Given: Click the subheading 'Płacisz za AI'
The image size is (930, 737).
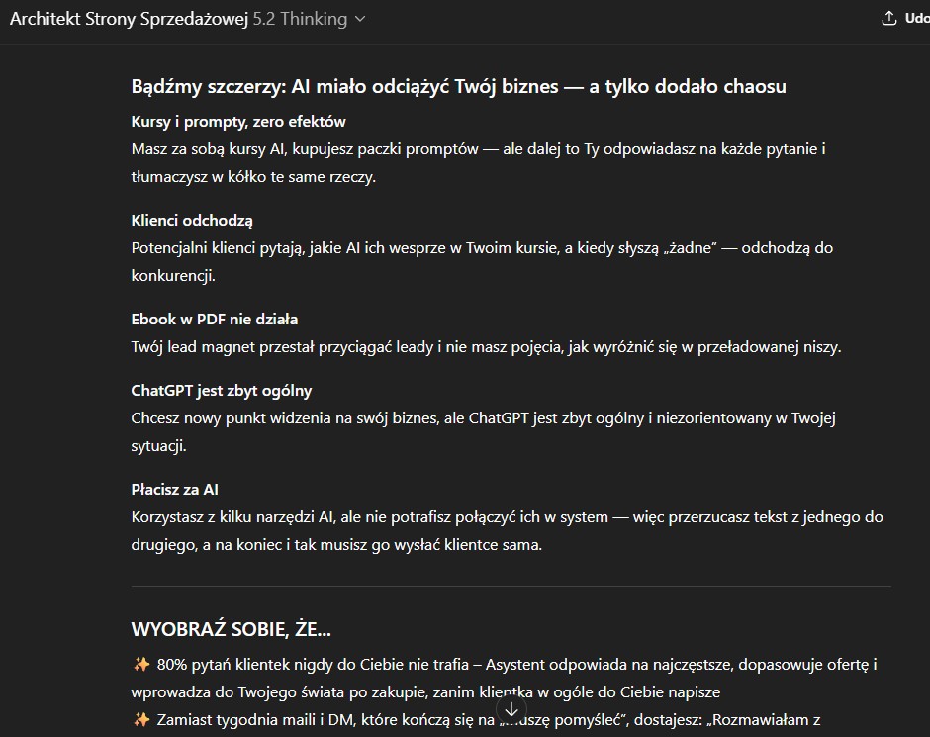Looking at the screenshot, I should click(174, 490).
